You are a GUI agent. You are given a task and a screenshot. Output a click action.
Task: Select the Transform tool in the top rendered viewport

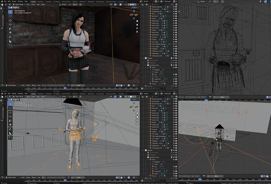tap(10, 32)
